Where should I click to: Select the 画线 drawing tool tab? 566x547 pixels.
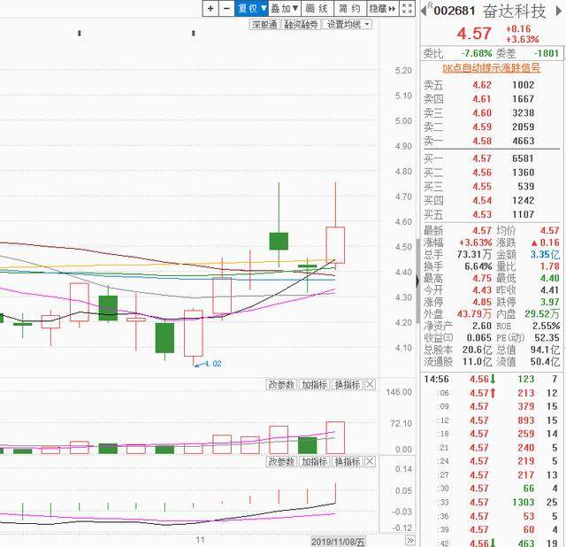[317, 8]
